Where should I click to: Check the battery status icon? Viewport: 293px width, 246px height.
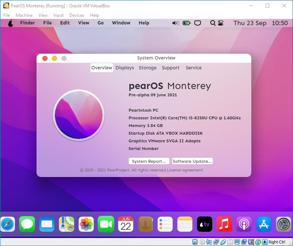pyautogui.click(x=186, y=23)
